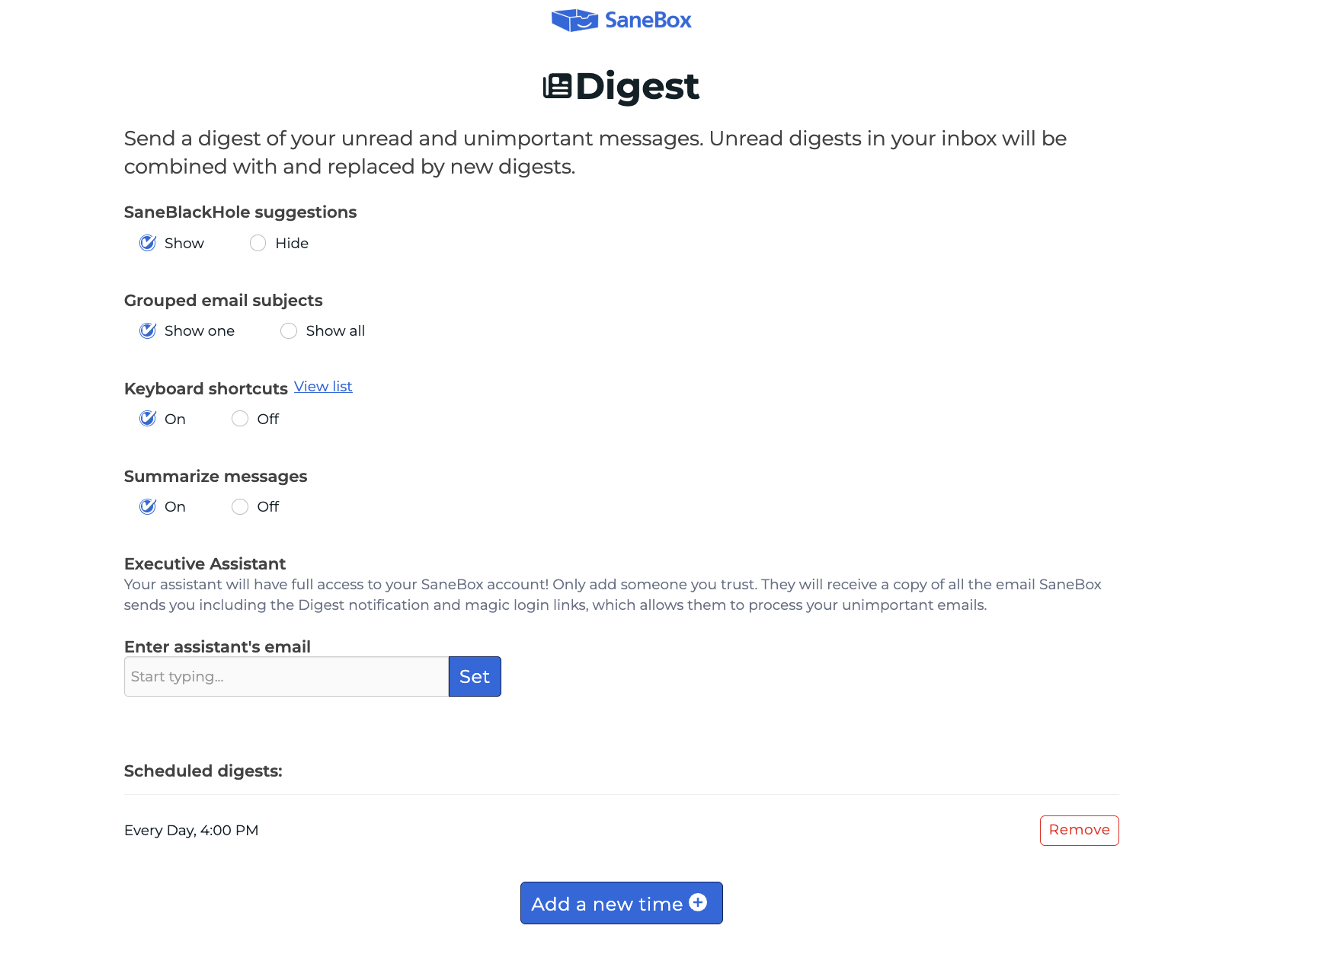Click the Digest newspaper icon
Viewport: 1344px width, 970px height.
pyautogui.click(x=557, y=86)
